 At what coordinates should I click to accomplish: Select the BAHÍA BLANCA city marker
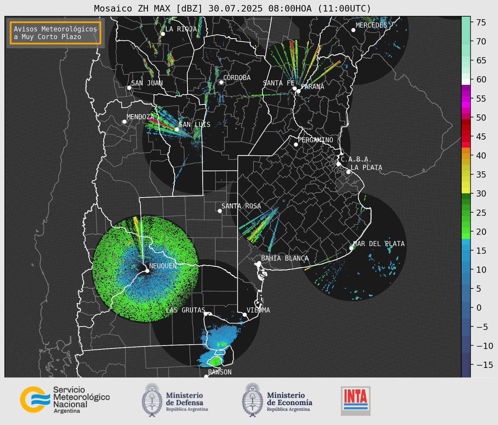259,263
